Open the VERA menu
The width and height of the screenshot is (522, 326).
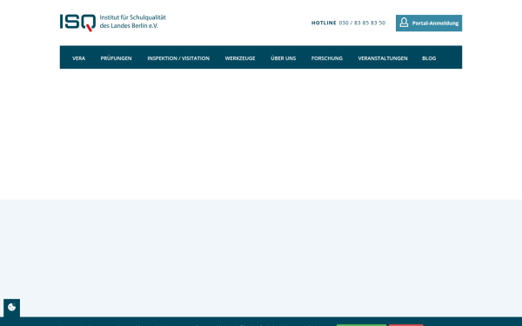point(79,58)
